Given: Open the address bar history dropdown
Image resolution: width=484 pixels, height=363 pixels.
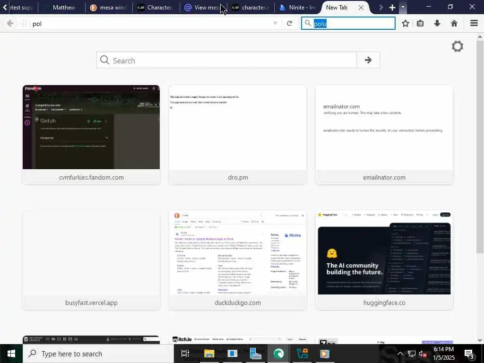Looking at the screenshot, I should [x=275, y=24].
